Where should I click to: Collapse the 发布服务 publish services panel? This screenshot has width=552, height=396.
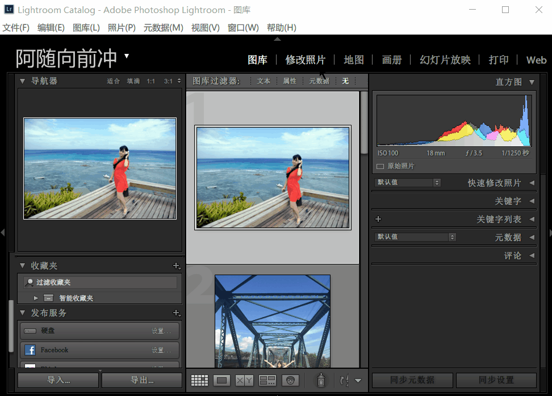[23, 313]
